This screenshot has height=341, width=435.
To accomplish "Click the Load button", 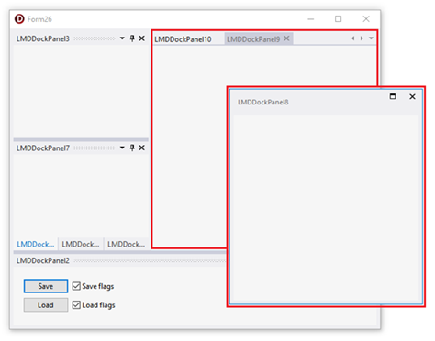I will coord(46,305).
